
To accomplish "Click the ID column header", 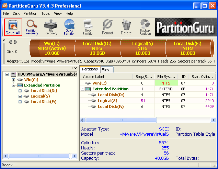I will click(183, 77).
